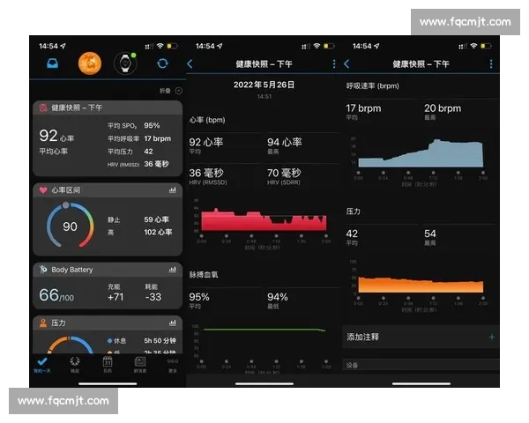Tap the 92 心率 average value
The height and width of the screenshot is (423, 529).
click(206, 142)
